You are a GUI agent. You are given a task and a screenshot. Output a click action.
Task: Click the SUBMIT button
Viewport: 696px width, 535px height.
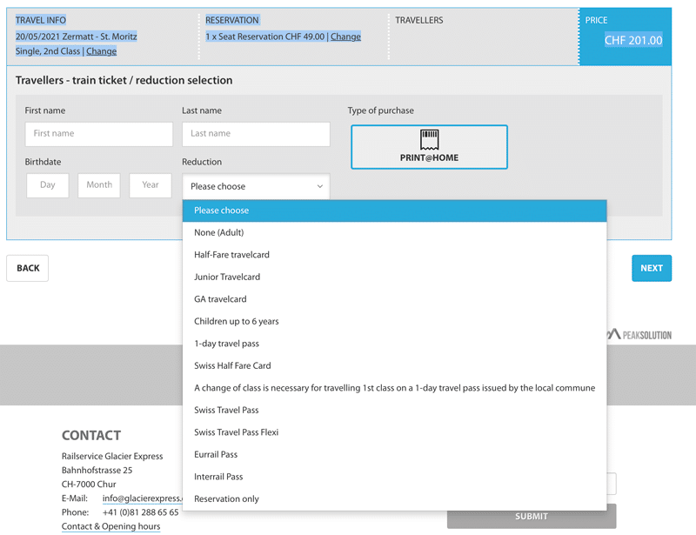(532, 517)
